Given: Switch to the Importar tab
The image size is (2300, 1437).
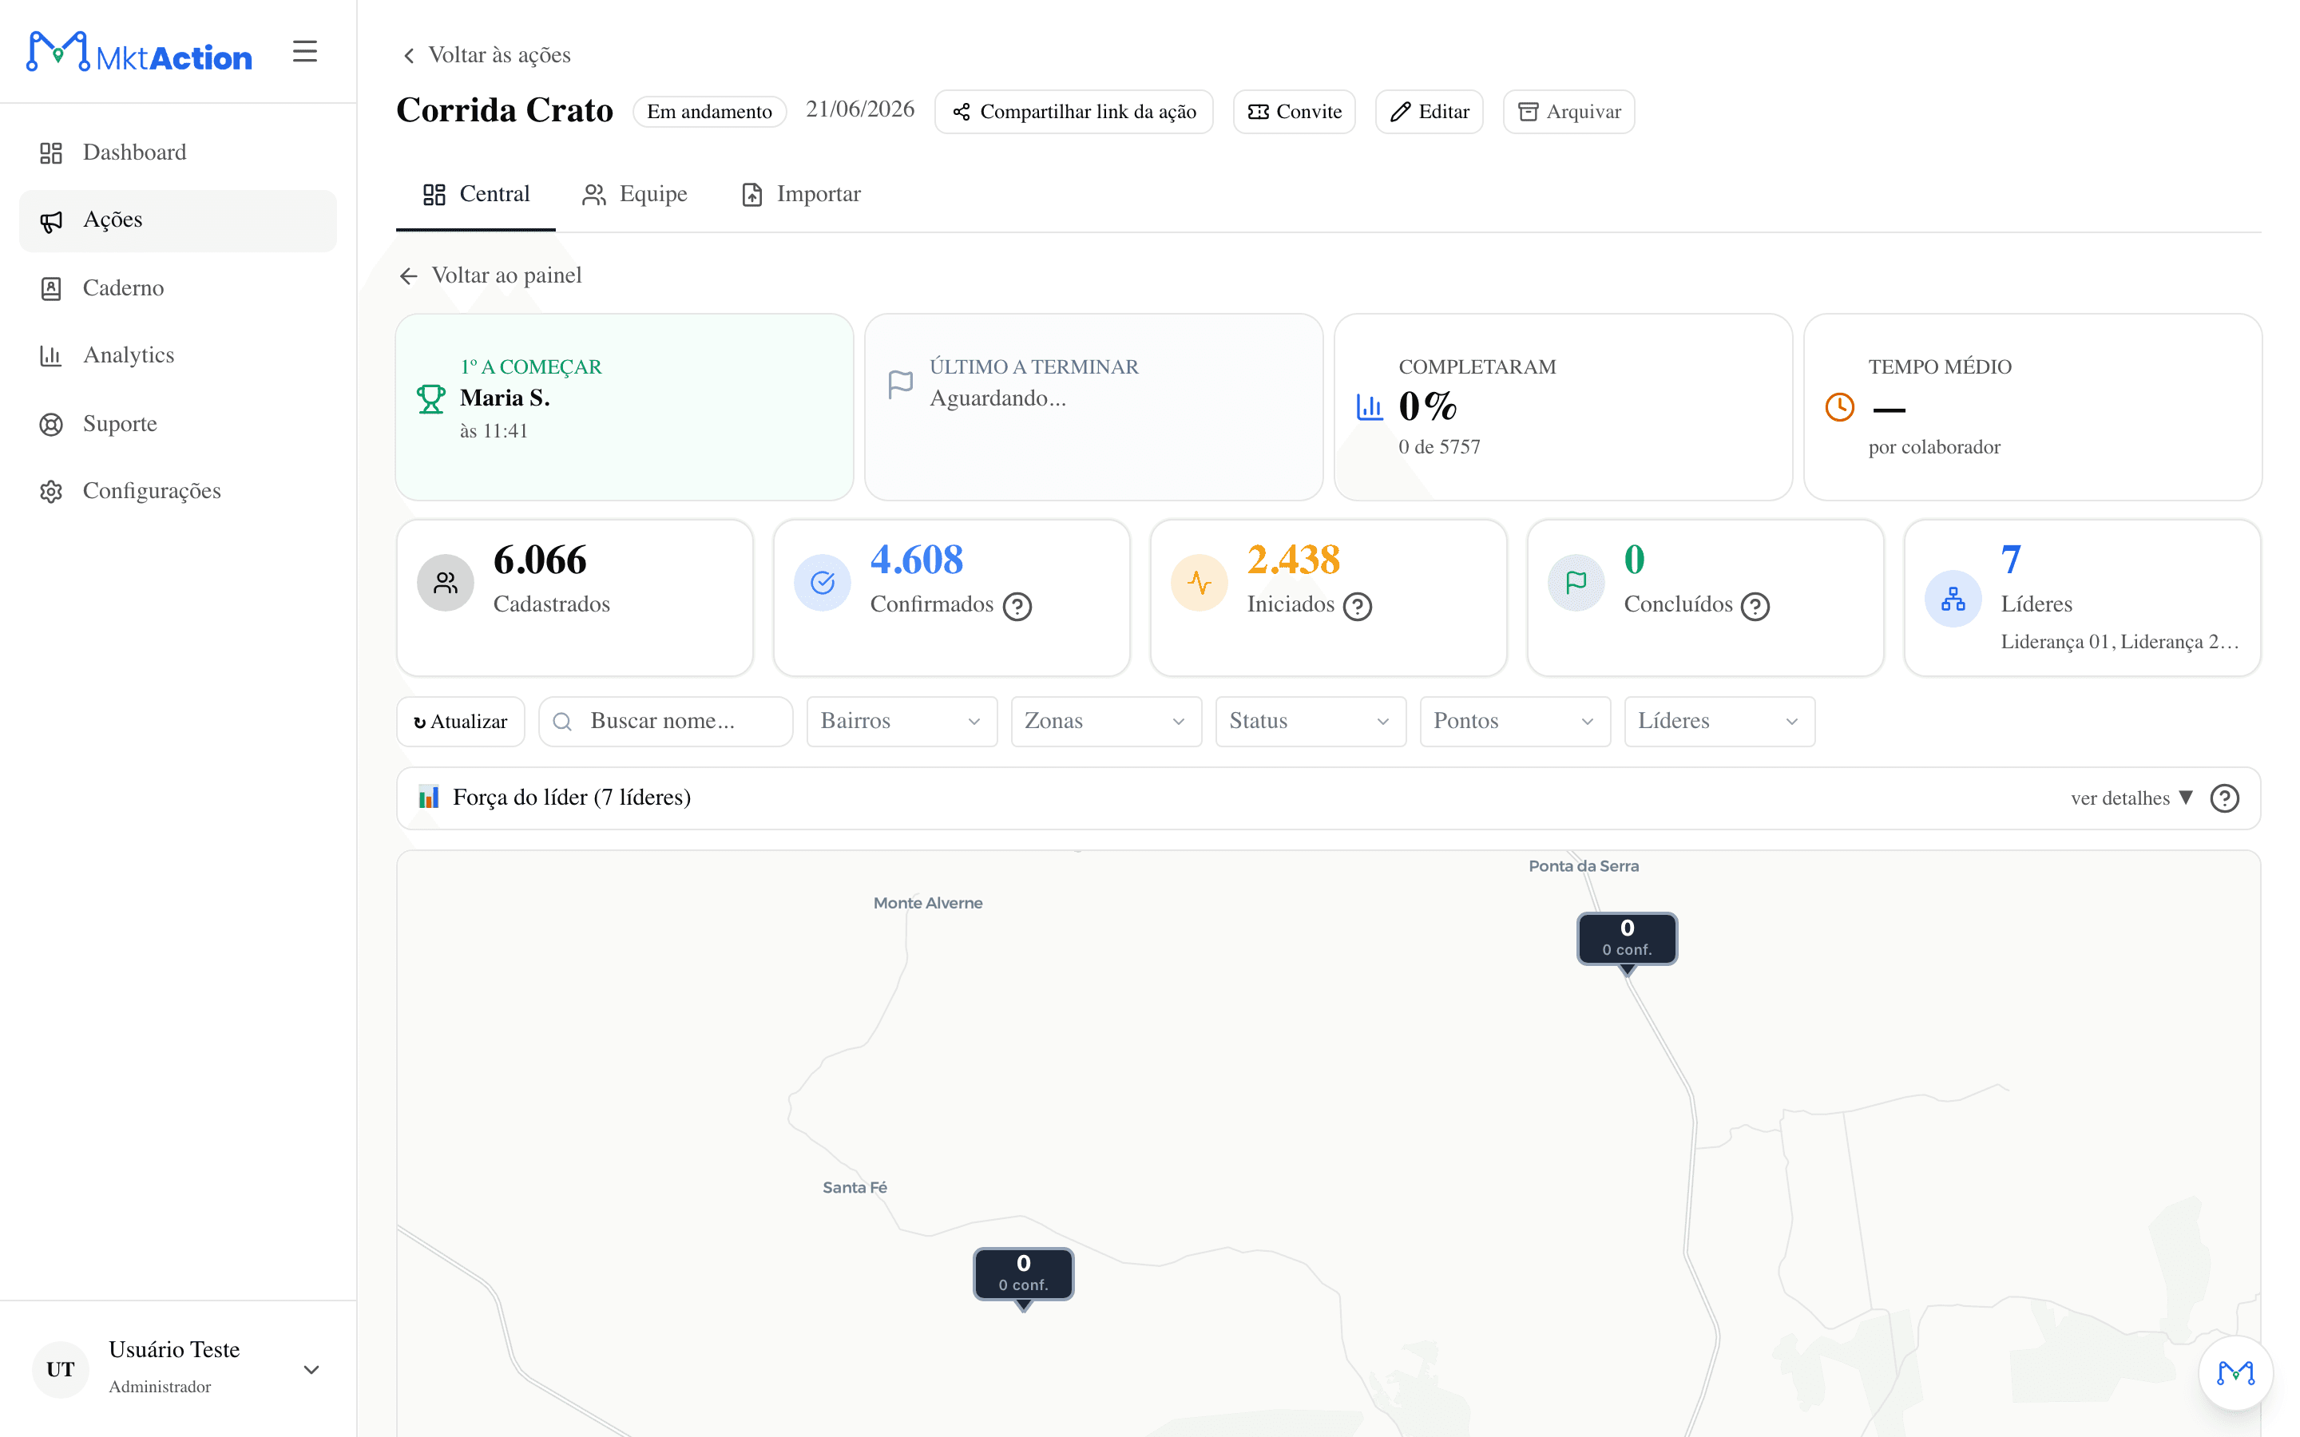Looking at the screenshot, I should [801, 195].
